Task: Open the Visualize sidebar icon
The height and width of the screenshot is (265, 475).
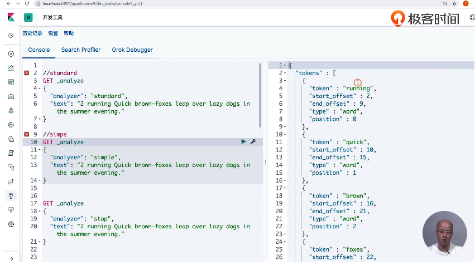Action: pyautogui.click(x=11, y=68)
